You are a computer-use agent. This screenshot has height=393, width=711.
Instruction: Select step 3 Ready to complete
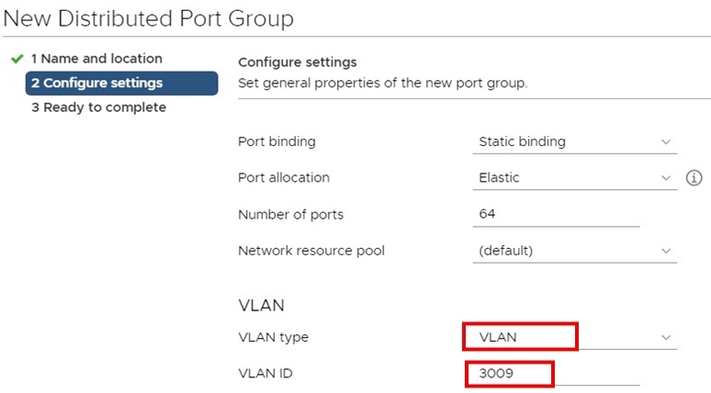click(x=98, y=107)
